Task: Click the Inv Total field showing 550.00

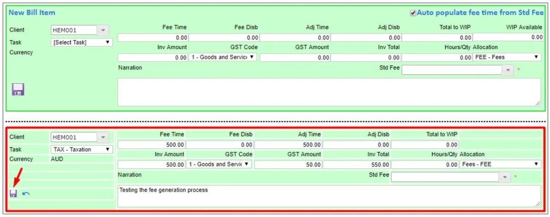Action: (x=356, y=164)
